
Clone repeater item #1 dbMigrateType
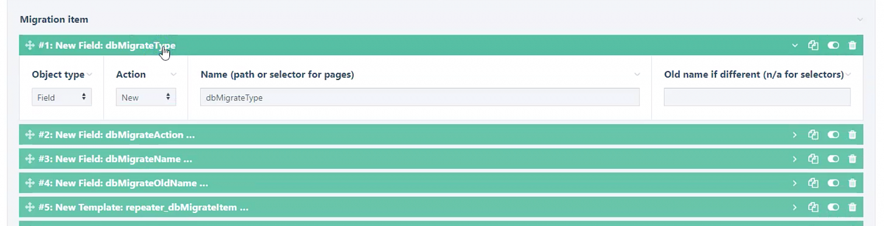pyautogui.click(x=813, y=45)
